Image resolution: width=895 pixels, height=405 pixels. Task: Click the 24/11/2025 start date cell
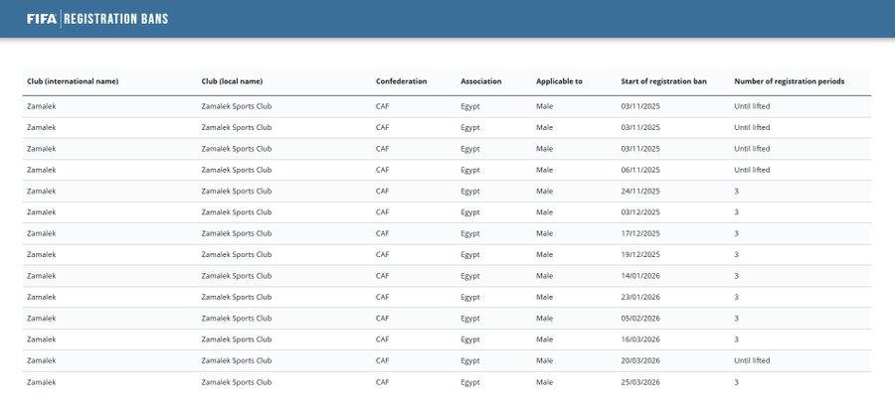coord(640,191)
